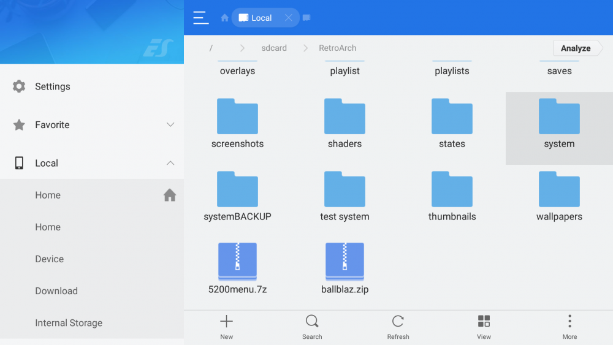Open the windows icon next to Local tab
The width and height of the screenshot is (613, 345).
(306, 18)
